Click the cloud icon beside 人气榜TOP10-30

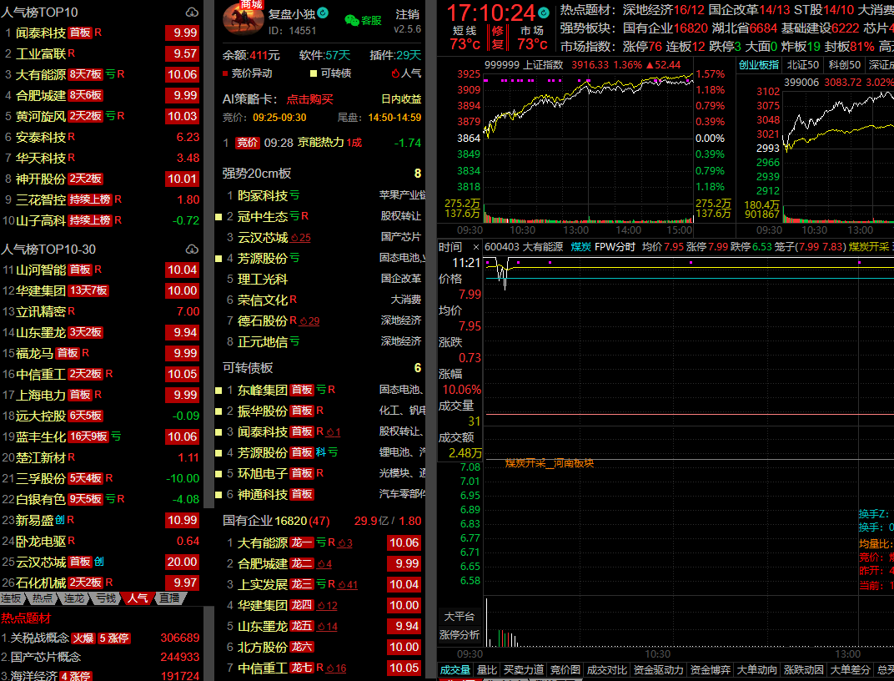pyautogui.click(x=192, y=250)
